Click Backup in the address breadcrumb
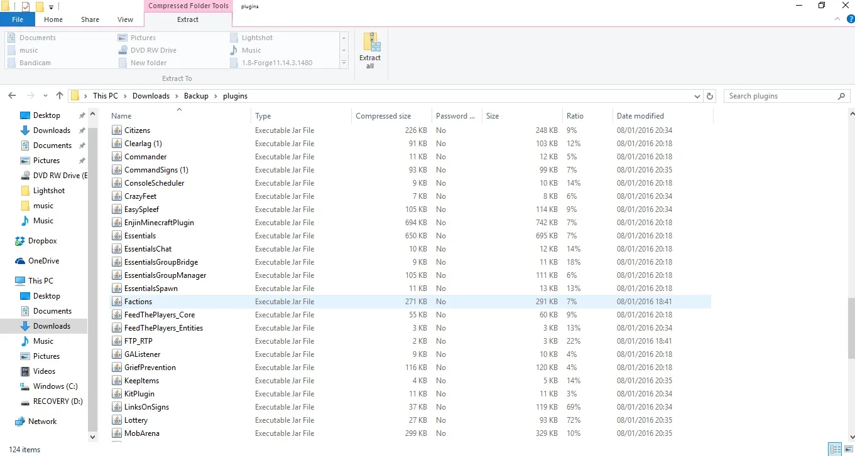 point(196,96)
